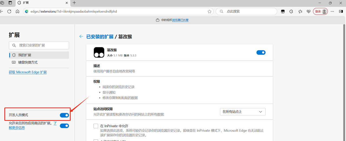Open the Settings and more ellipsis menu

click(x=332, y=12)
